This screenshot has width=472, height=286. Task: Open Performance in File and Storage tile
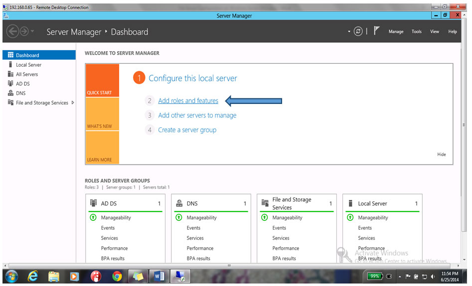[x=286, y=248]
